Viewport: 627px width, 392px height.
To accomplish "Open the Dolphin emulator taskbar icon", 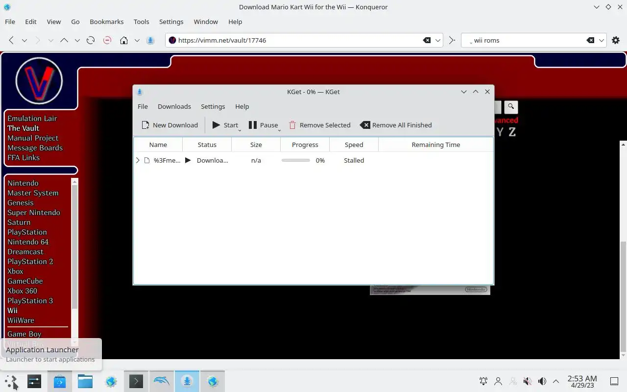I will [x=162, y=381].
